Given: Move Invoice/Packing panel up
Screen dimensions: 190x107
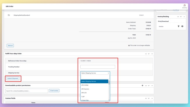Looking at the screenshot, I should tap(178, 17).
